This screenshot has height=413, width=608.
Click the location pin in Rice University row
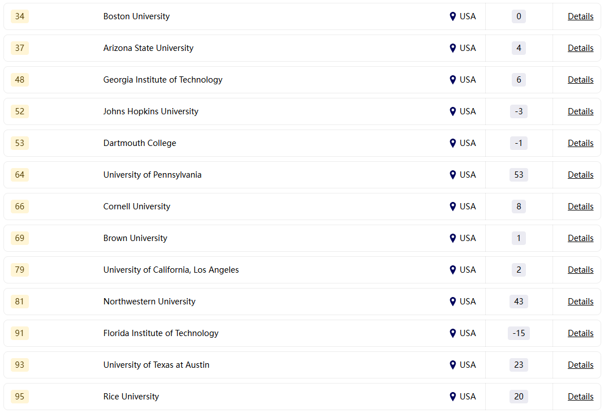[x=453, y=397]
